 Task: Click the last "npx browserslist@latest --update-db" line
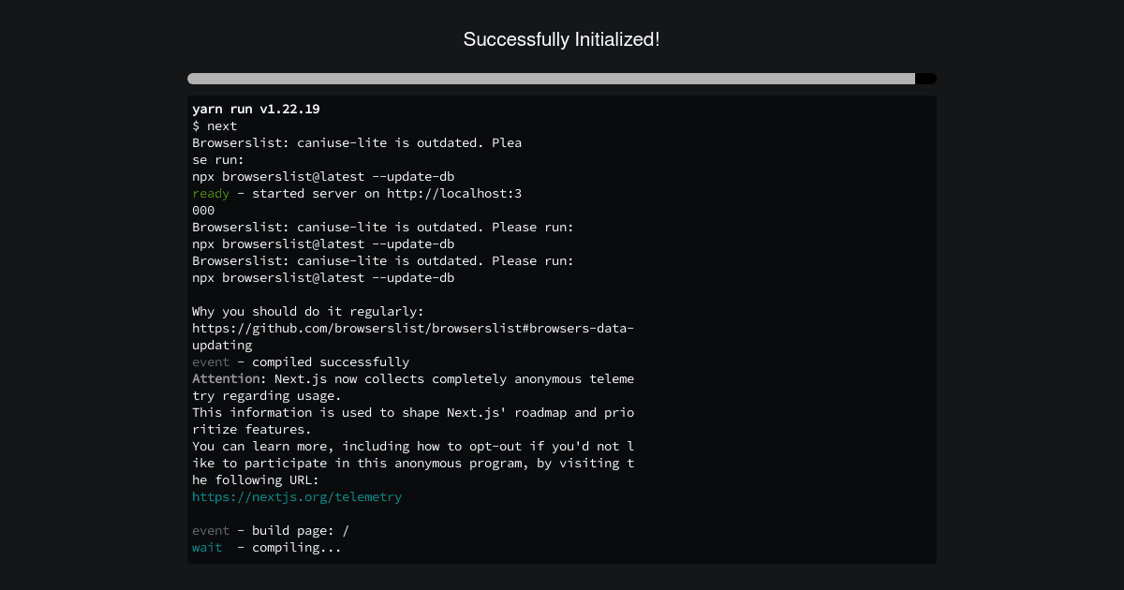323,278
